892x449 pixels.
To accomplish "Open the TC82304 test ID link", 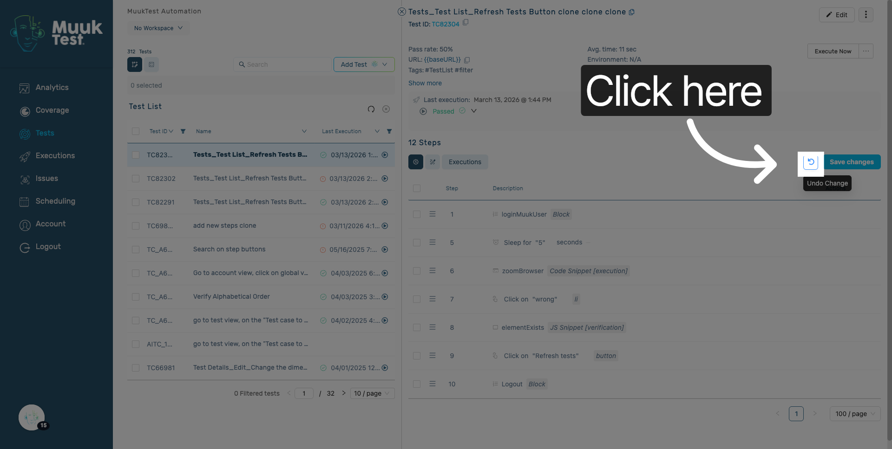I will [x=446, y=24].
